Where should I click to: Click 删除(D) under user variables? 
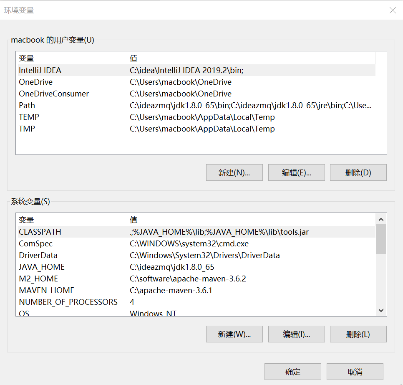[x=358, y=172]
